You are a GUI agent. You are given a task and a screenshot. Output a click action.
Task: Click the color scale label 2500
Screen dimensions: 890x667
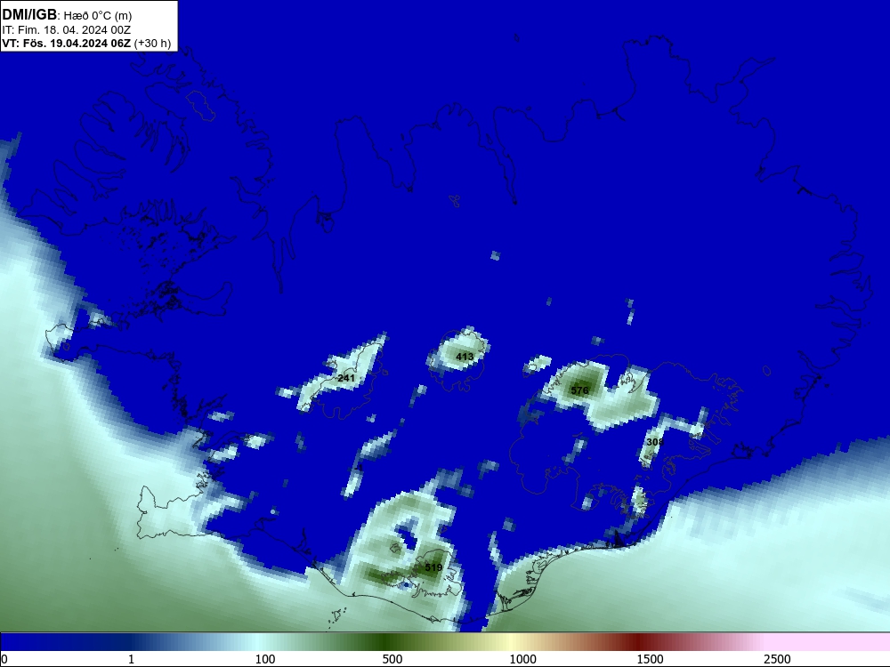coord(777,659)
